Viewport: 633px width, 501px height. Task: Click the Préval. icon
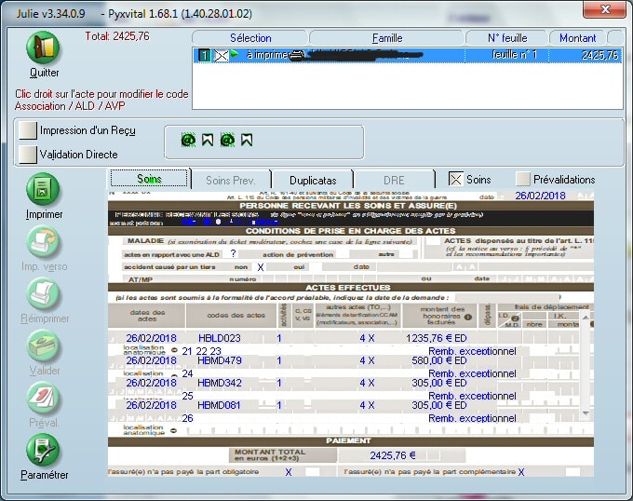point(44,399)
